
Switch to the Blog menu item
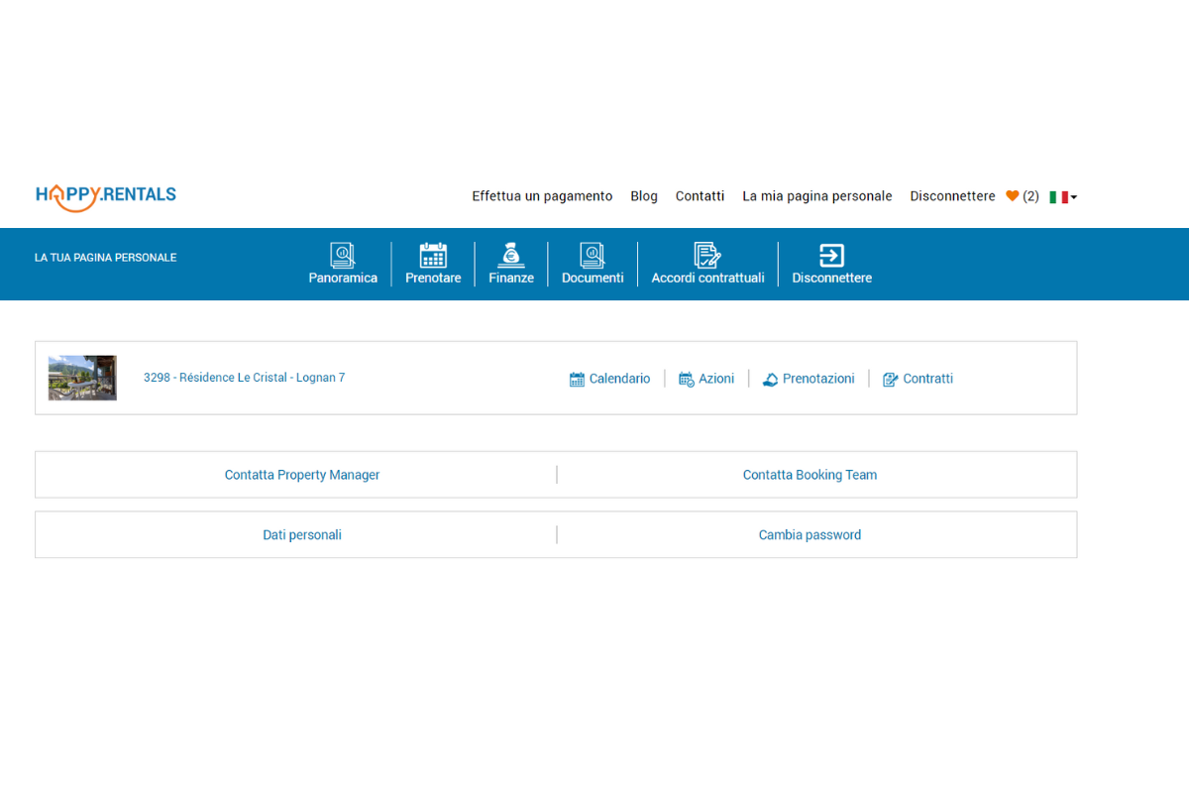coord(643,195)
